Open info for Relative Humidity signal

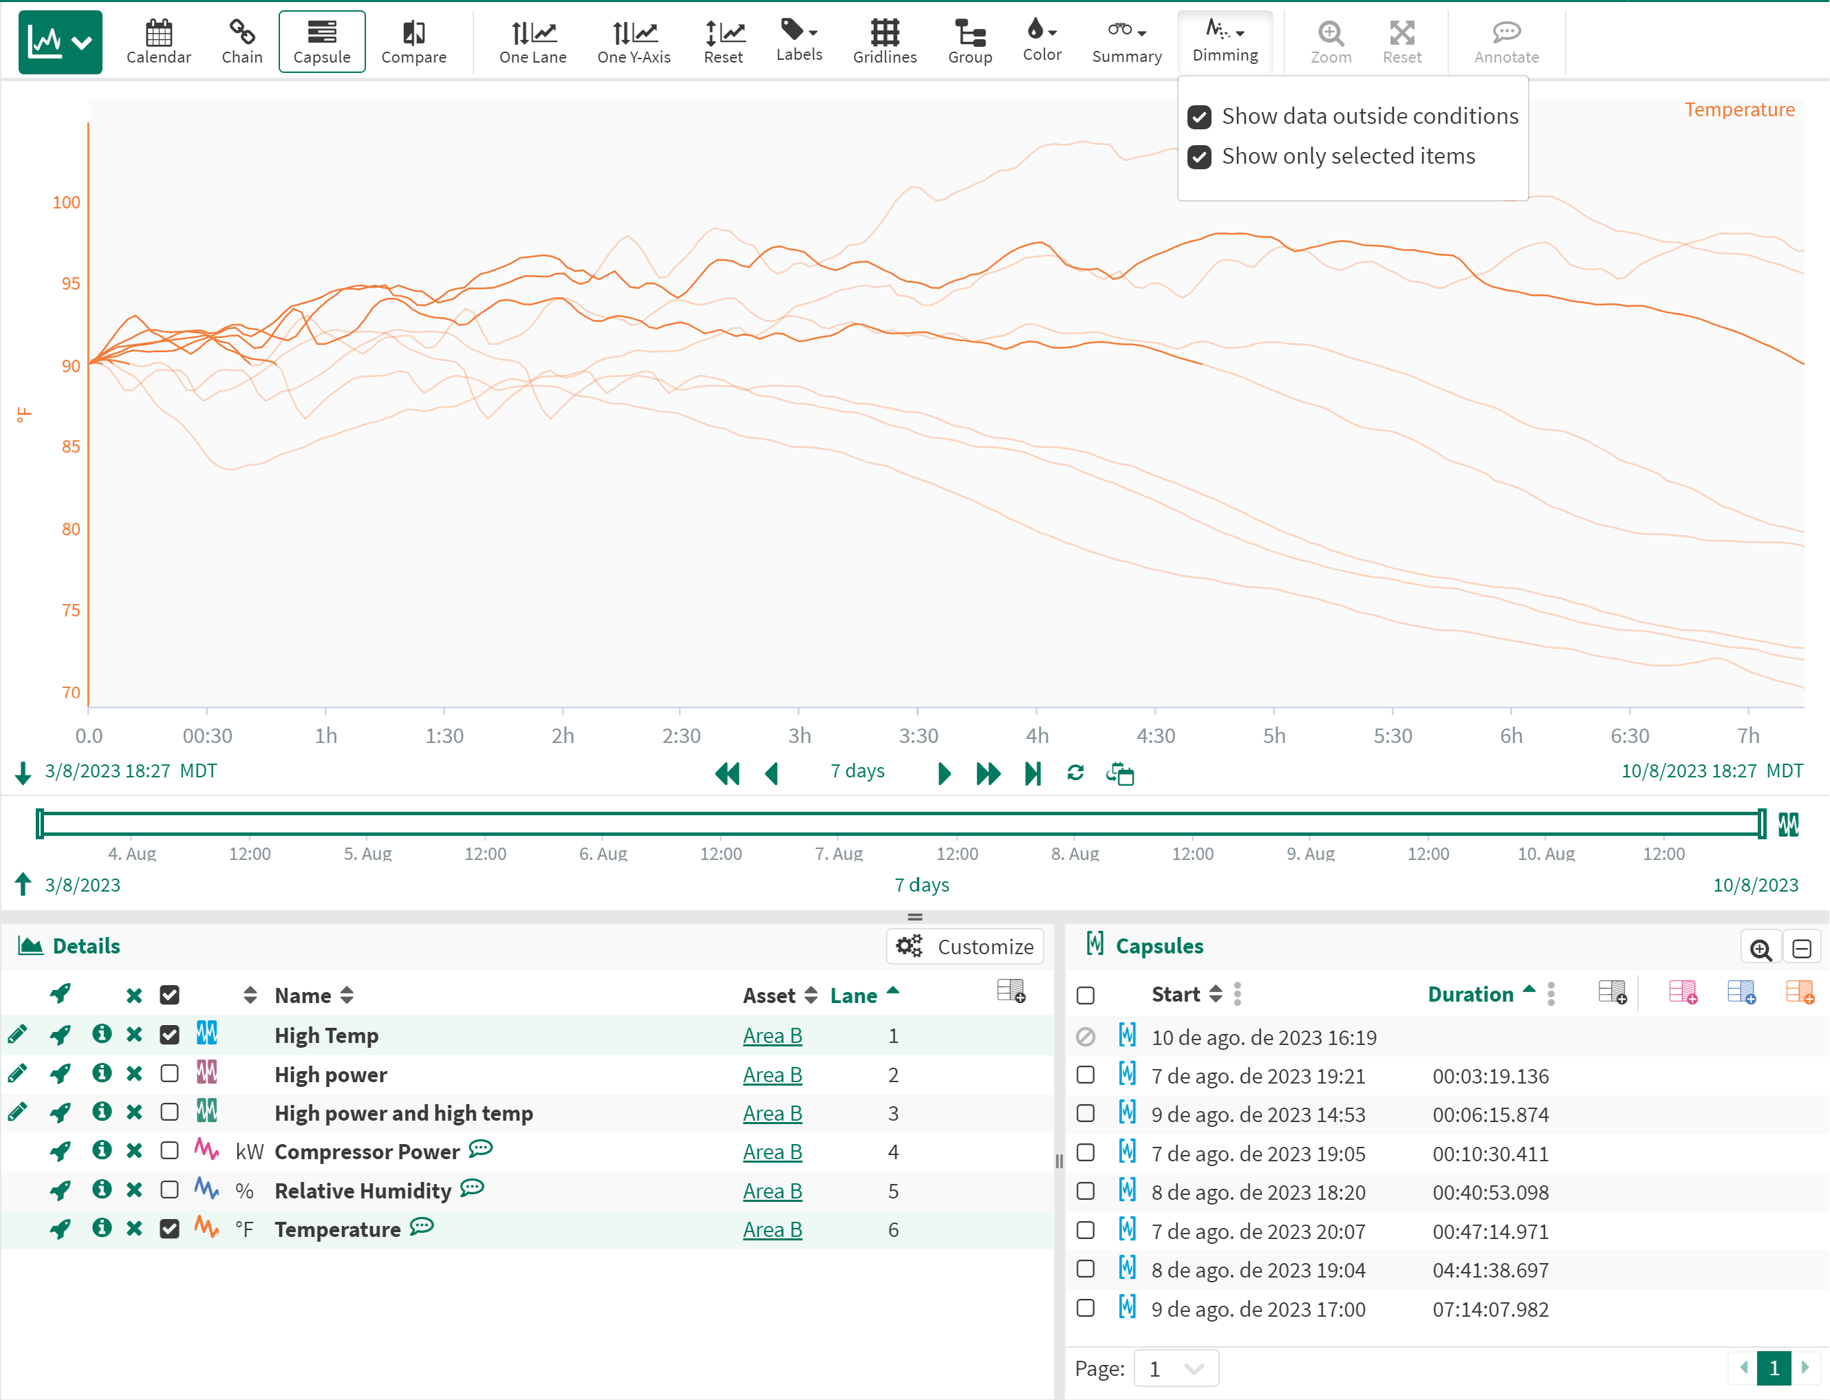[x=102, y=1190]
